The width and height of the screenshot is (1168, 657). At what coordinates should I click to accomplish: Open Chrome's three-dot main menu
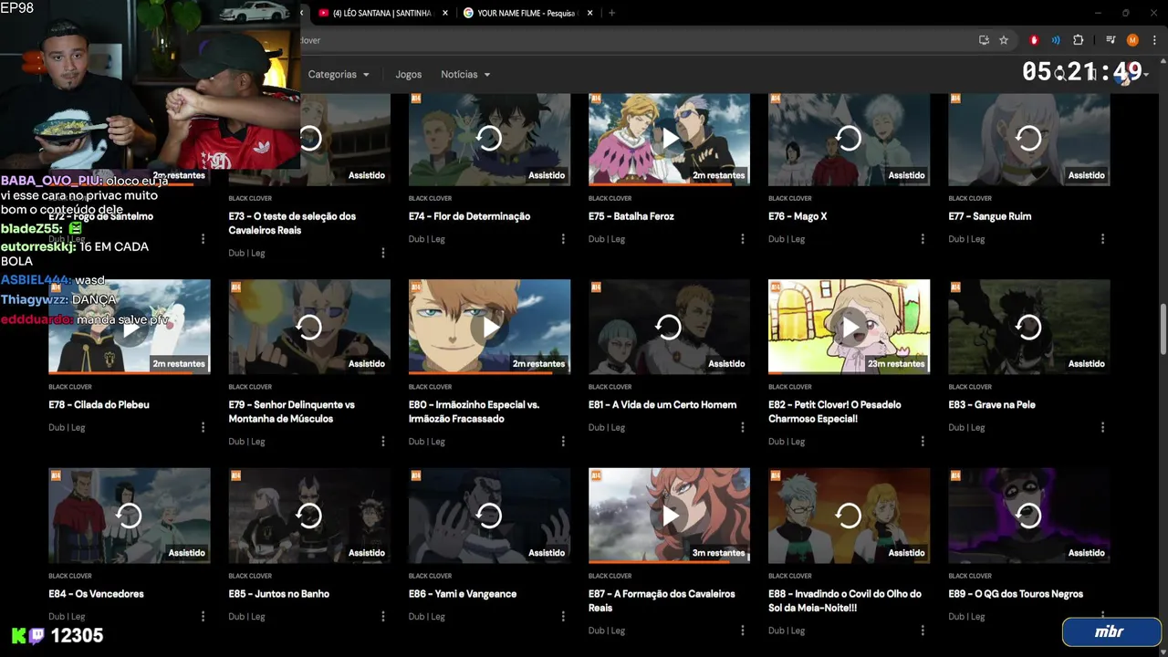tap(1154, 40)
